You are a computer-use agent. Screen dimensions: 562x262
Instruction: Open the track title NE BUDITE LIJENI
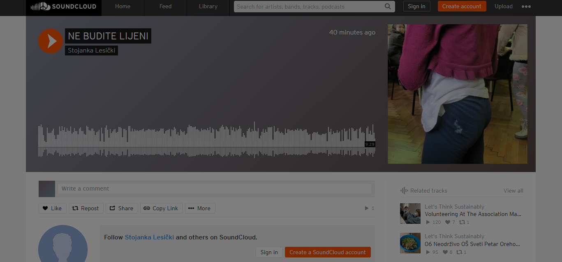108,36
